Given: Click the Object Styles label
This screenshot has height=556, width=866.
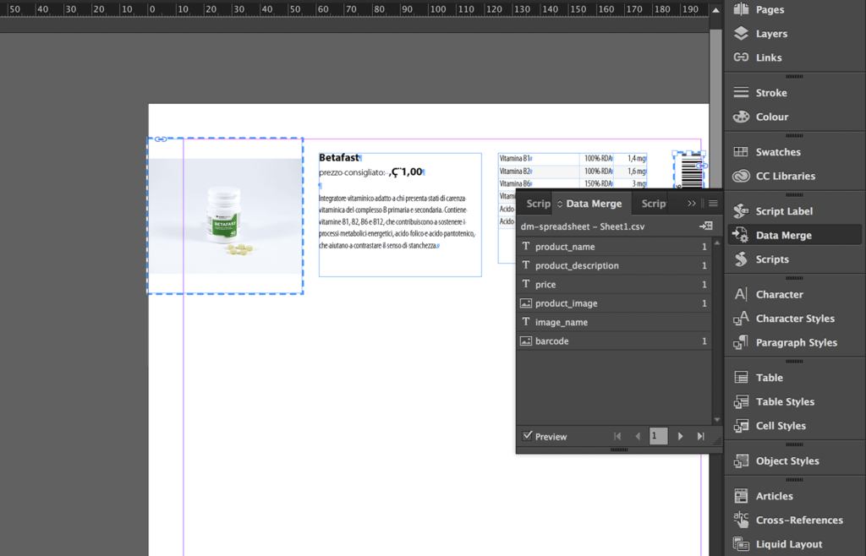Looking at the screenshot, I should point(787,461).
